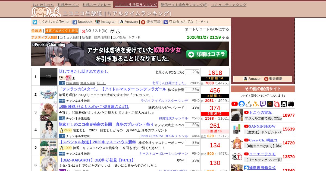Screen dimensions: 326x171
Task: Open the ちくわちゃん tab
Action: (43, 5)
